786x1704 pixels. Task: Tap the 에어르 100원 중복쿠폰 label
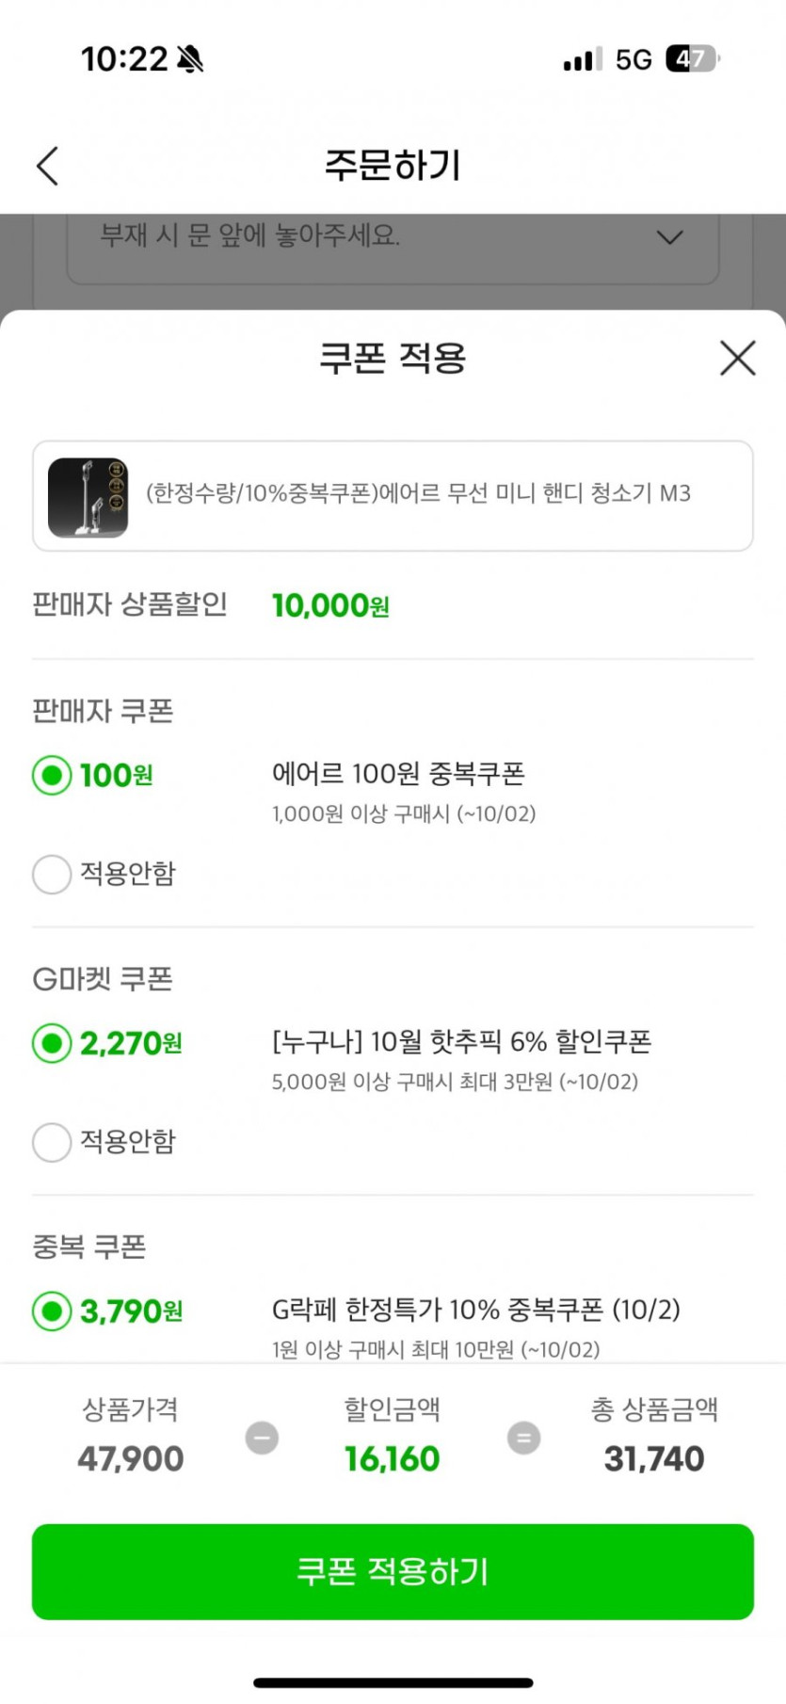398,774
